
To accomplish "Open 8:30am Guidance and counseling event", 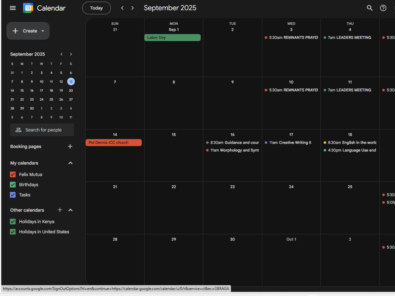I will 233,142.
